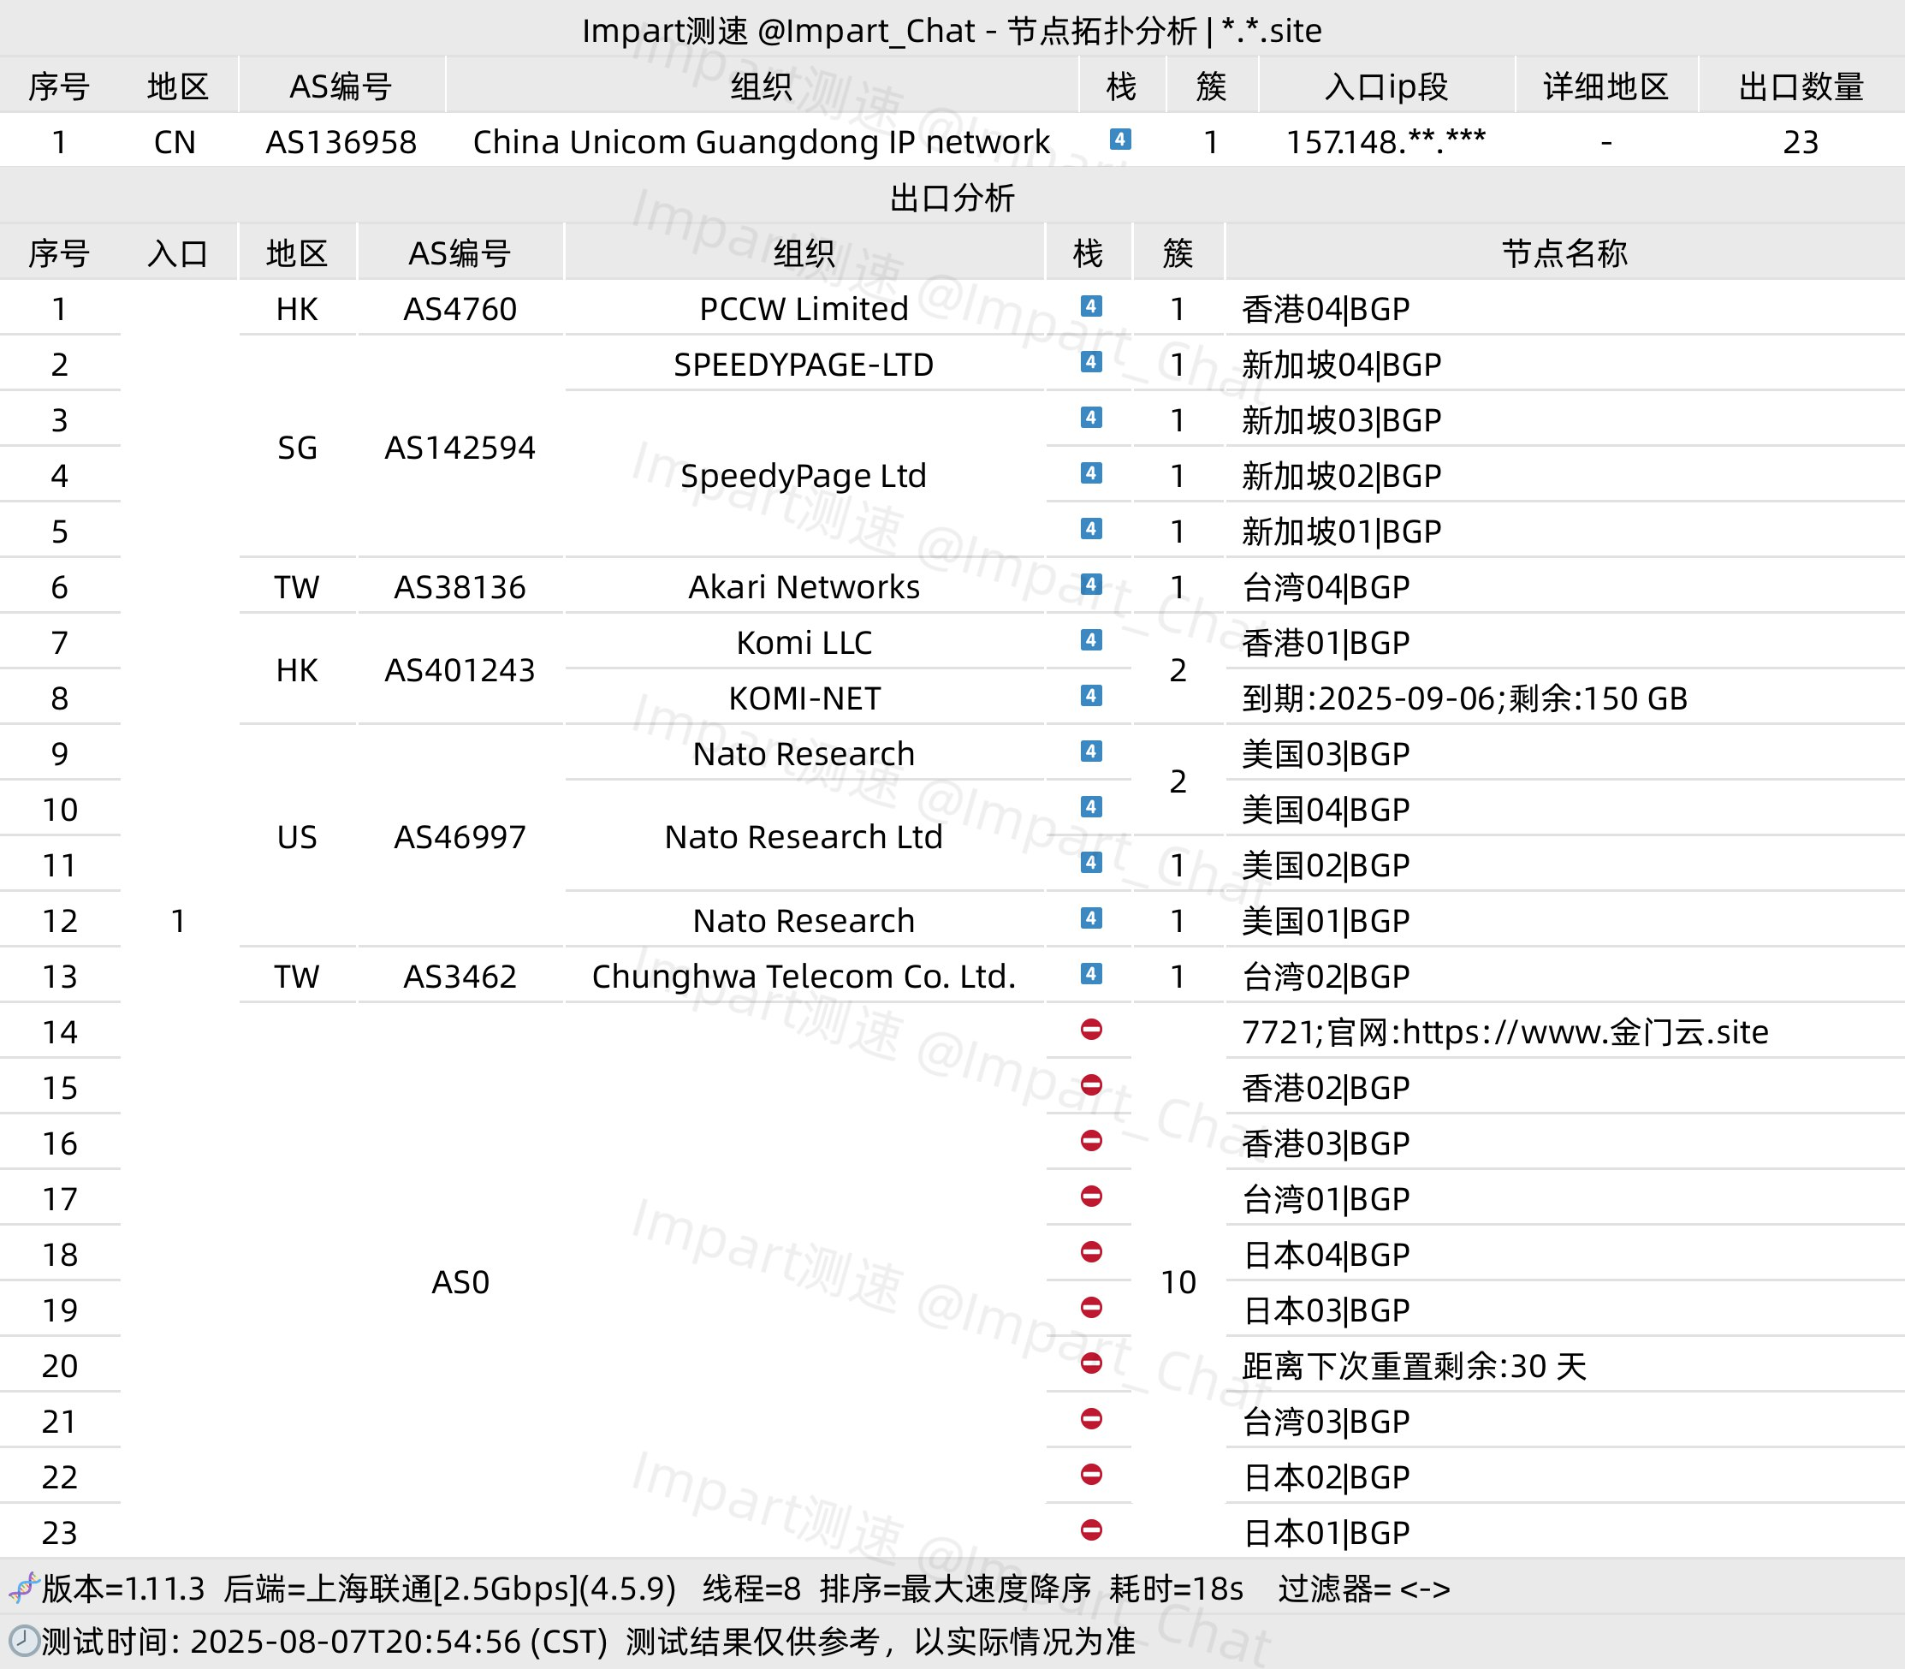Click the 耗时=18s footer entry

(1177, 1589)
